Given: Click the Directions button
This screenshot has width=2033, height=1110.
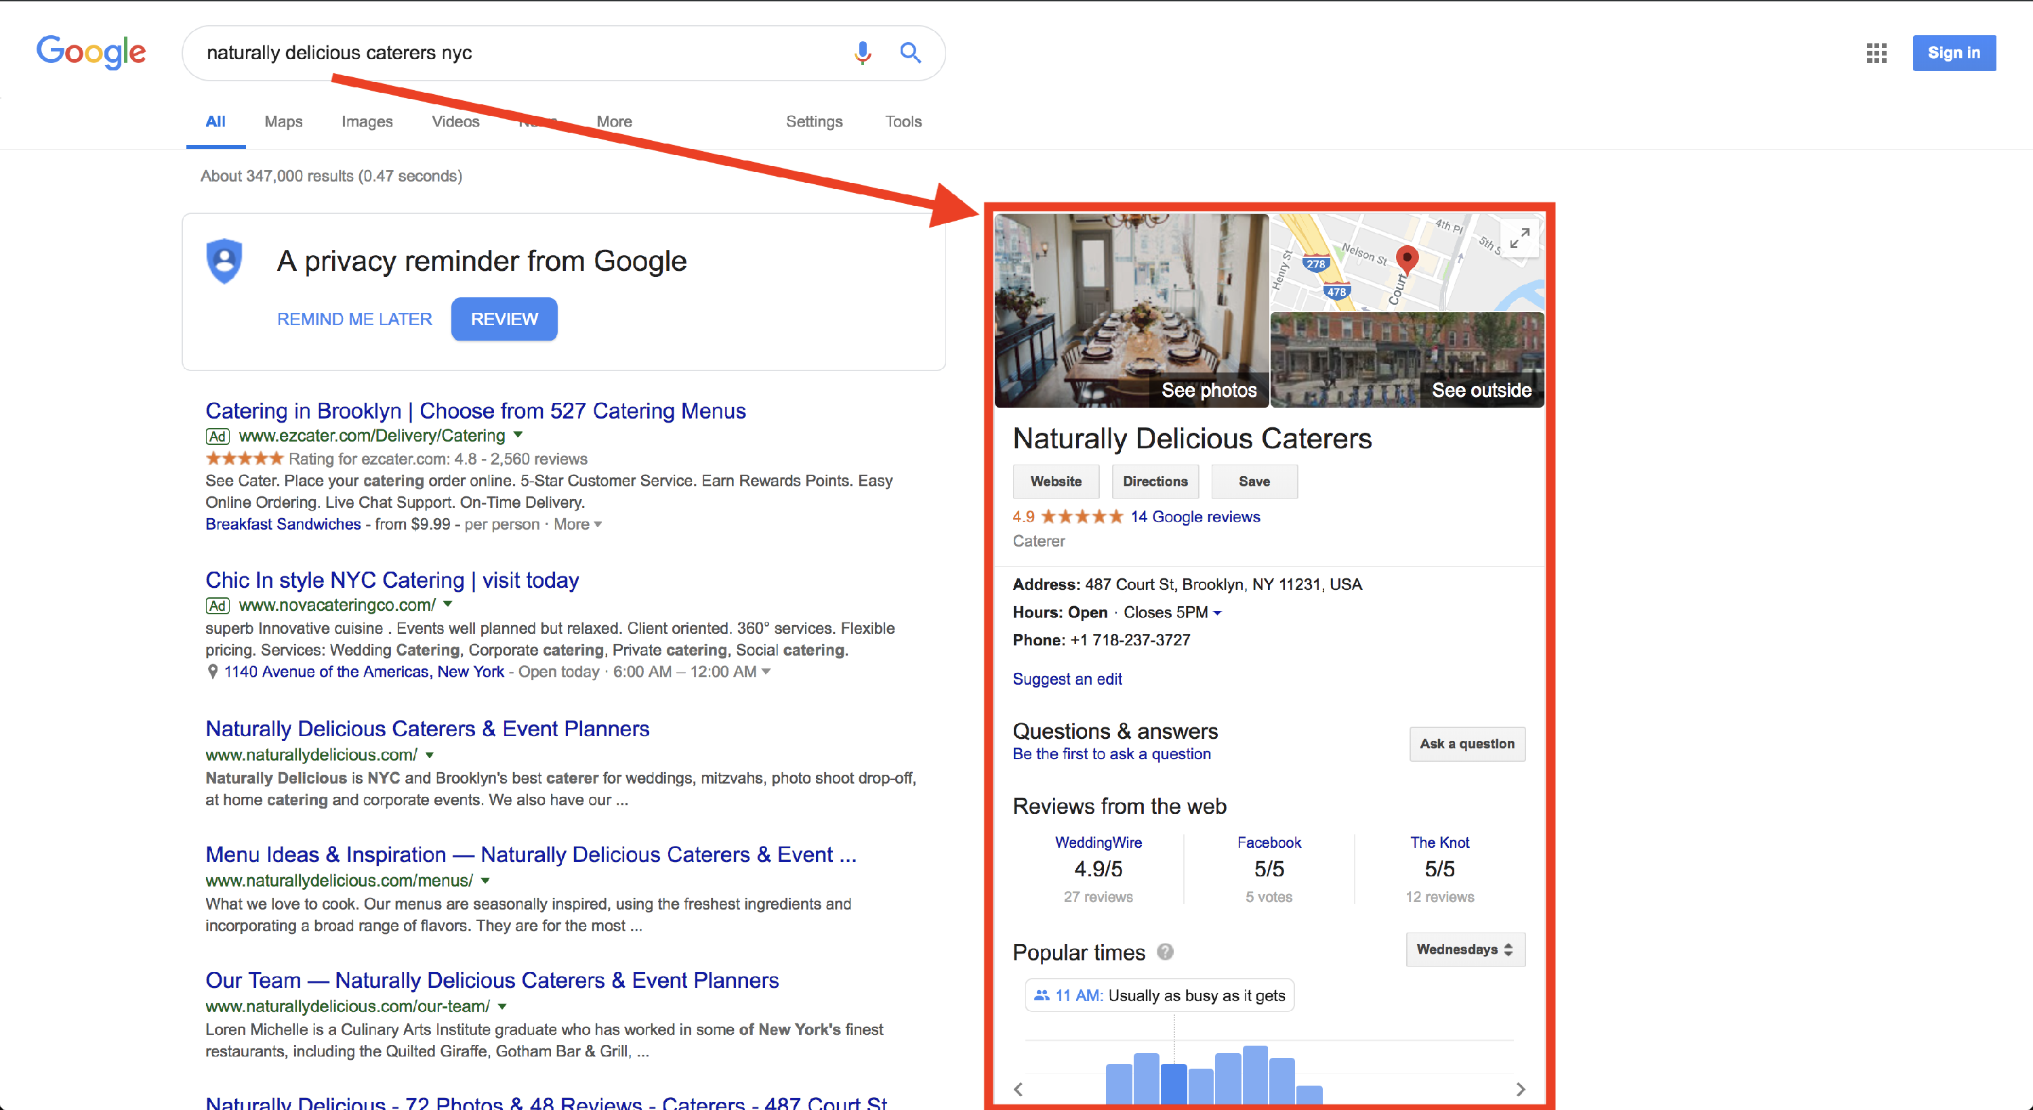Looking at the screenshot, I should click(x=1155, y=482).
